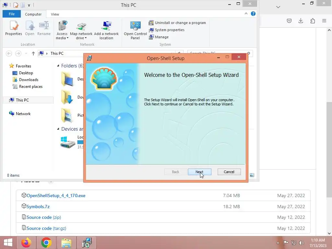Image resolution: width=332 pixels, height=249 pixels.
Task: Select Network in navigation pane
Action: pos(20,114)
